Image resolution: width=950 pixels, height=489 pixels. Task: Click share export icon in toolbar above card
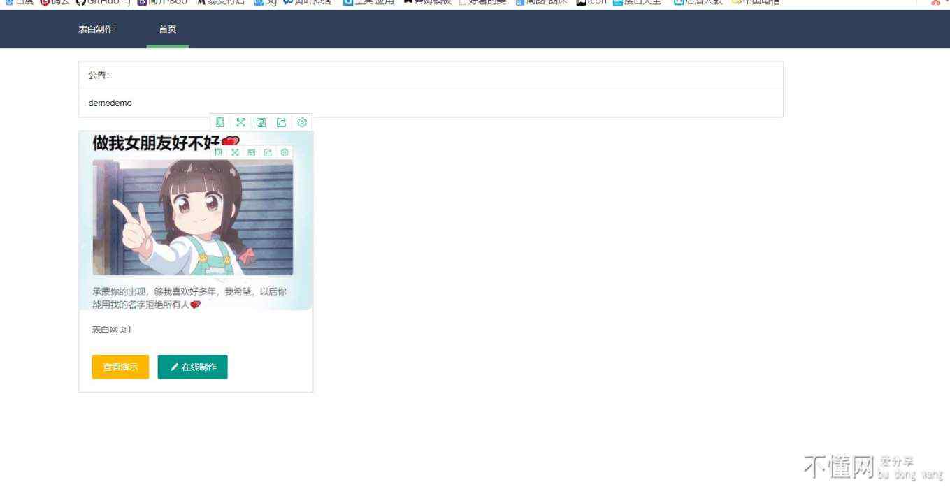coord(281,122)
